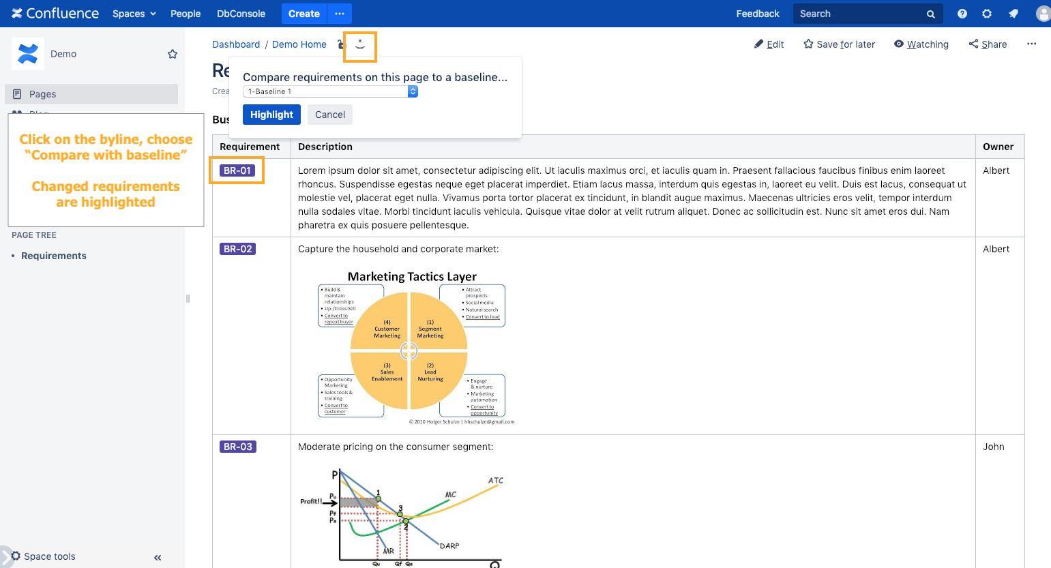Viewport: 1051px width, 568px height.
Task: Cancel the baseline comparison dialog
Action: pyautogui.click(x=330, y=115)
